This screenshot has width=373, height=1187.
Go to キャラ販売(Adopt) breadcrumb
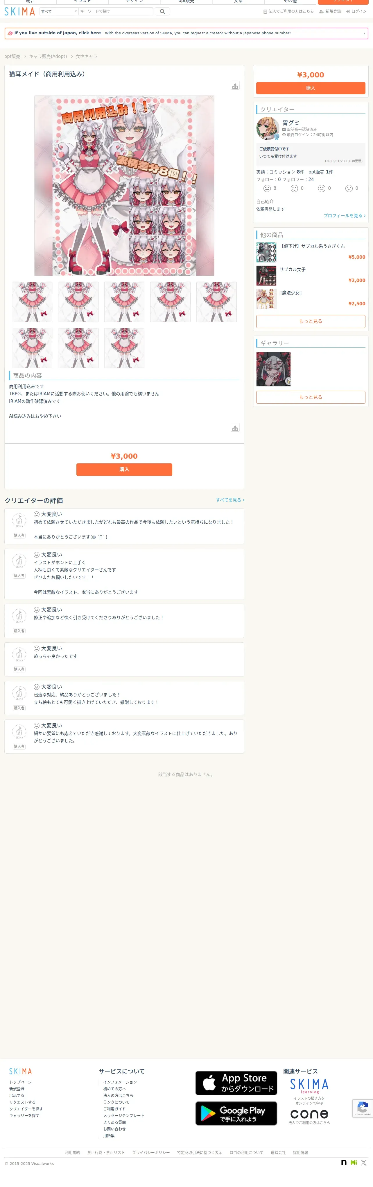[x=48, y=56]
